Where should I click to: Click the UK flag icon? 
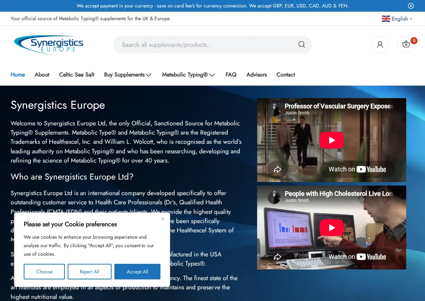tap(386, 19)
